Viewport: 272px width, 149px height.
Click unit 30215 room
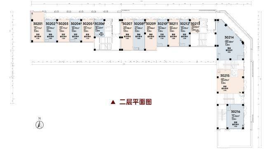pos(230,81)
